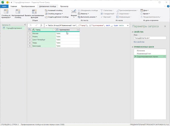Cancel the formula edit with the X button
Viewport: 170px width, 126px height.
[x=31, y=25]
